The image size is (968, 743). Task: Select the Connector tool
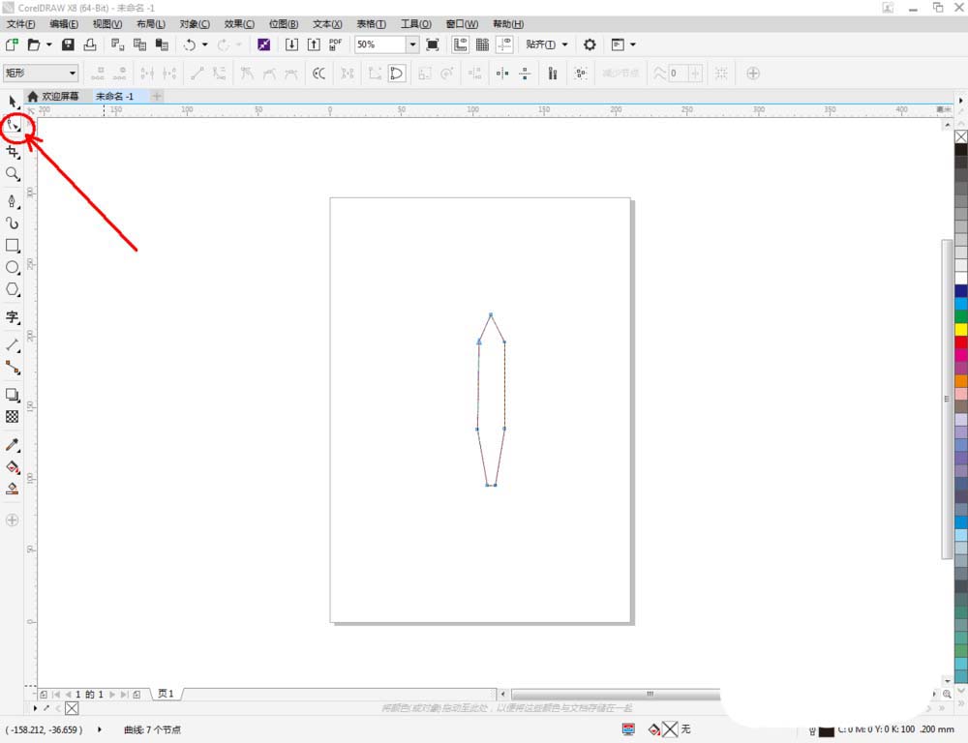13,368
